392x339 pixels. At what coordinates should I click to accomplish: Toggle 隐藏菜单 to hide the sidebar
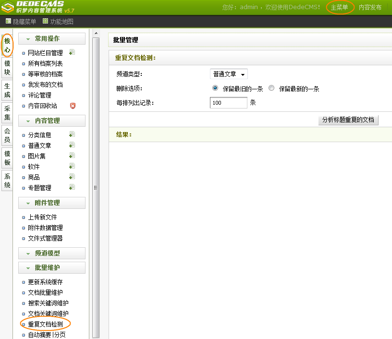pyautogui.click(x=21, y=21)
